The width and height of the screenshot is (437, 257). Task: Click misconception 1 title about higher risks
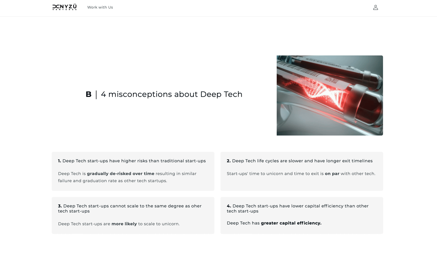click(132, 161)
